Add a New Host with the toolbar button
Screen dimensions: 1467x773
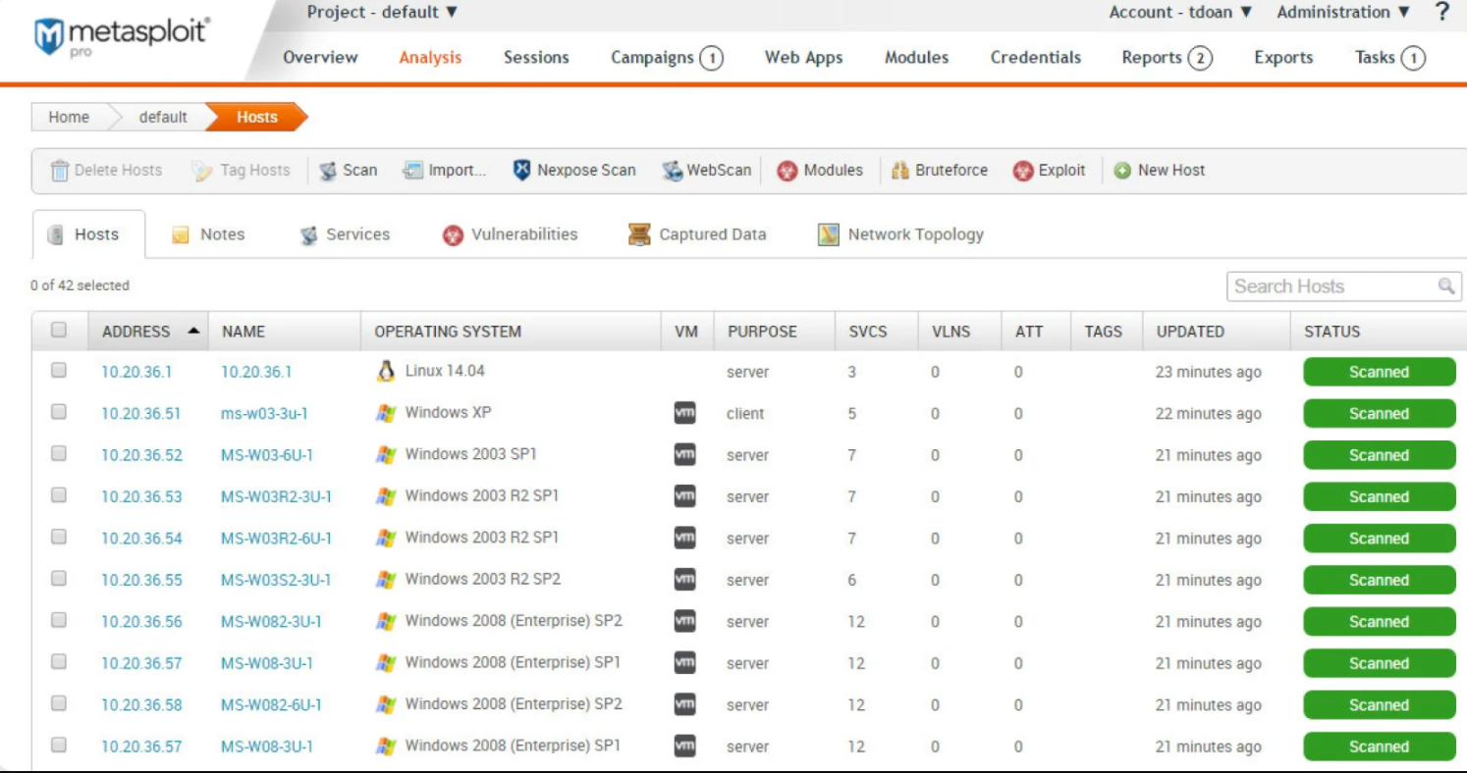click(1160, 171)
